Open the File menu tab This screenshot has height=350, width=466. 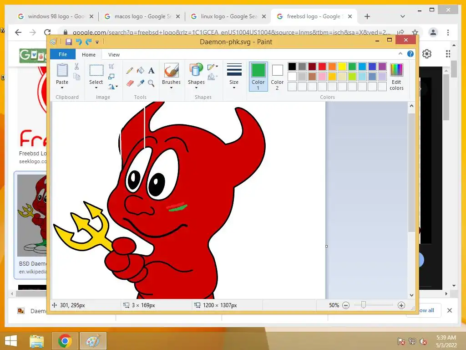(63, 54)
